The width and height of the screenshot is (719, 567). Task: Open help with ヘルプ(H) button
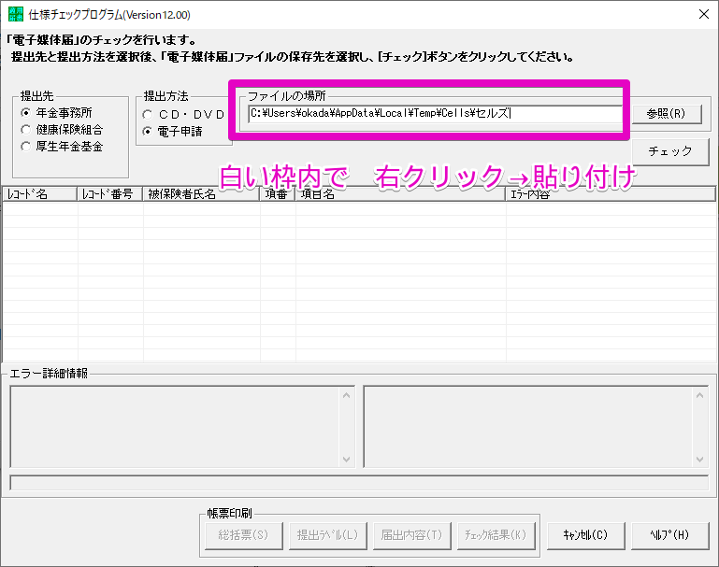pyautogui.click(x=670, y=535)
